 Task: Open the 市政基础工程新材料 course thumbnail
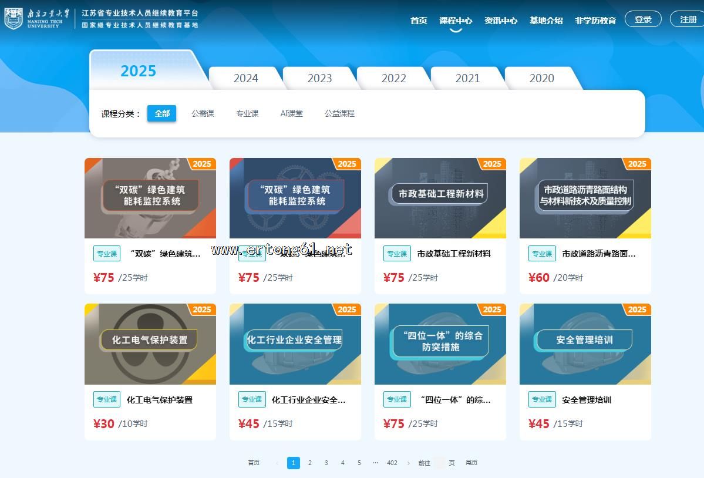(440, 198)
